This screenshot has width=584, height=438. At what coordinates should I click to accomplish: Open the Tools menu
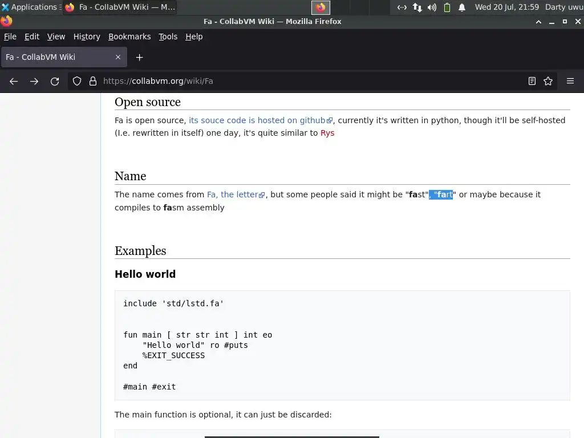point(168,36)
